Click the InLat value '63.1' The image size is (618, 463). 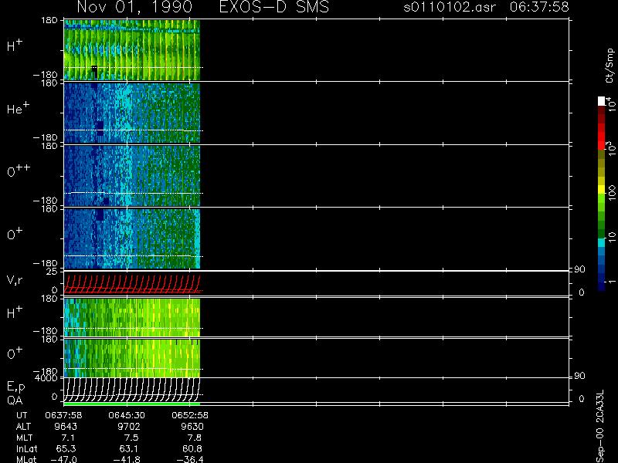129,448
